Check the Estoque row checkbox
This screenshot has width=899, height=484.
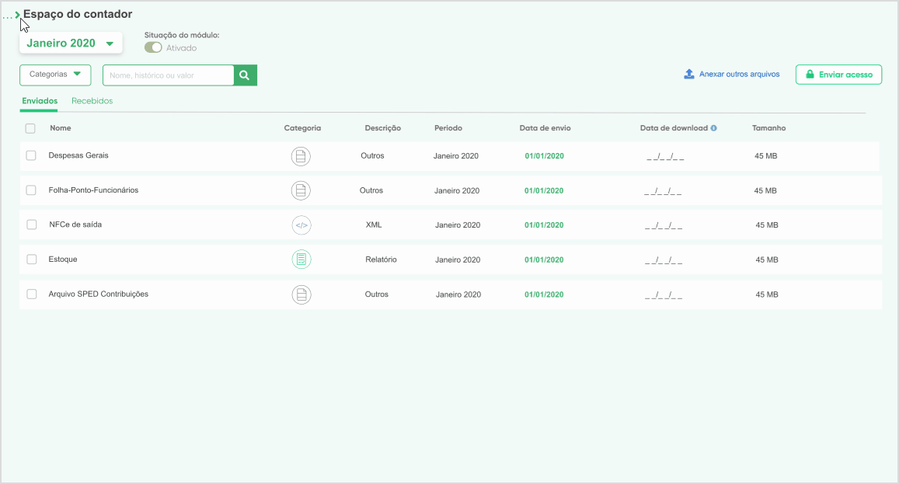tap(32, 259)
